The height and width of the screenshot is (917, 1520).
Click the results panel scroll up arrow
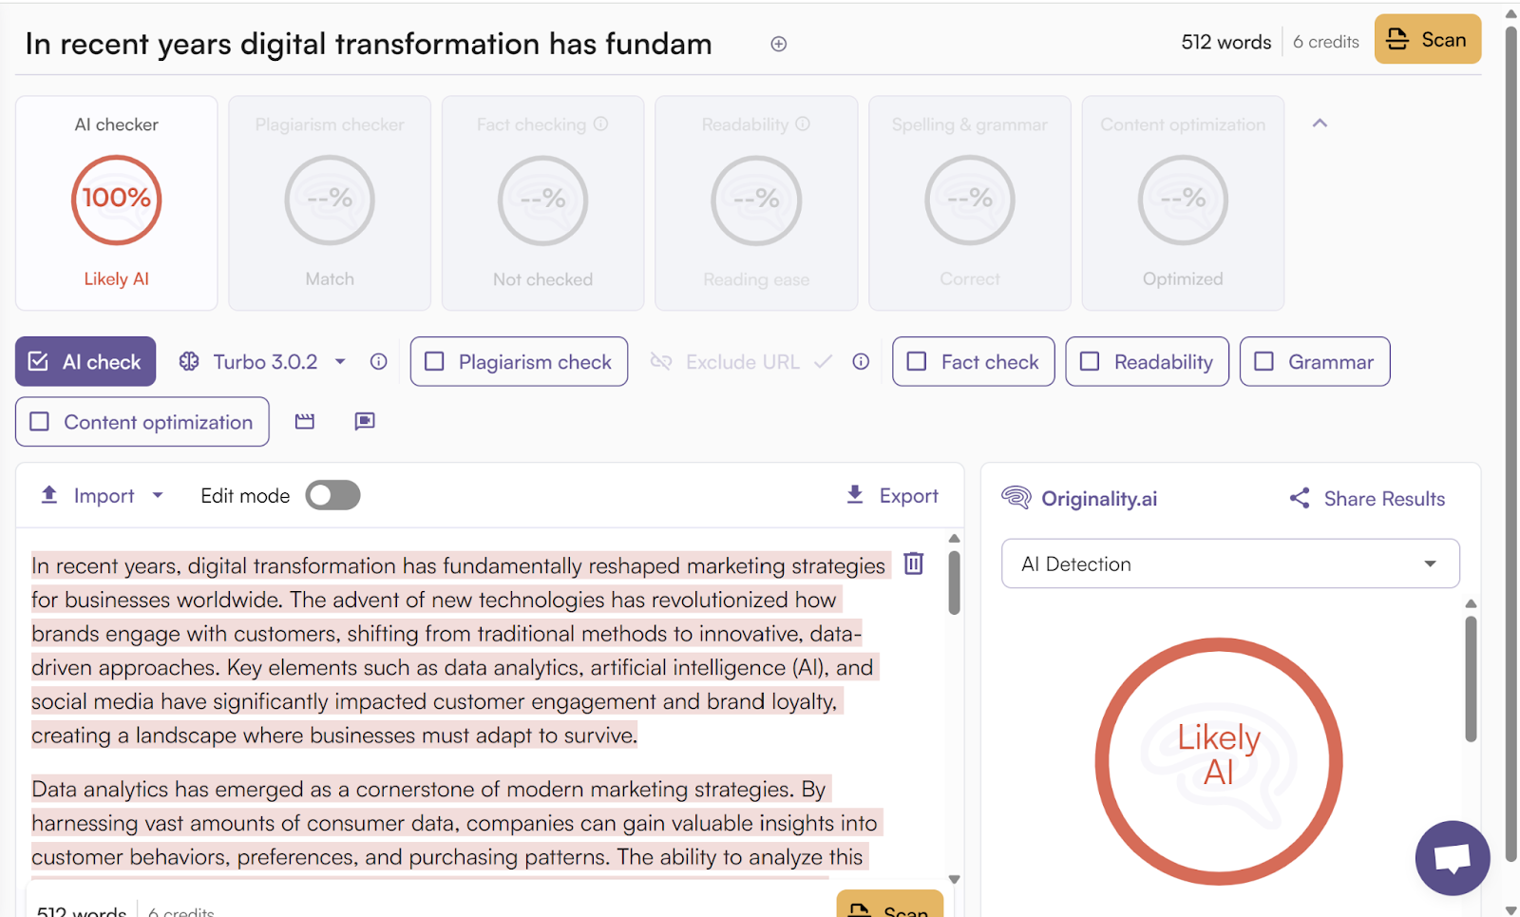click(1471, 603)
